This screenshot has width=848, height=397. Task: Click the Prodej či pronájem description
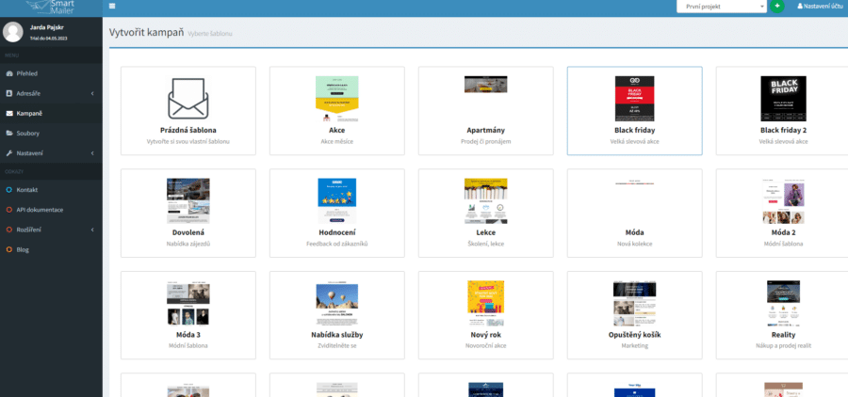pyautogui.click(x=485, y=141)
